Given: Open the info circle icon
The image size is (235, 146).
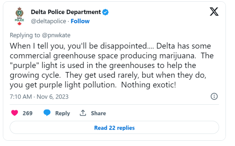Looking at the screenshot, I should tap(214, 97).
